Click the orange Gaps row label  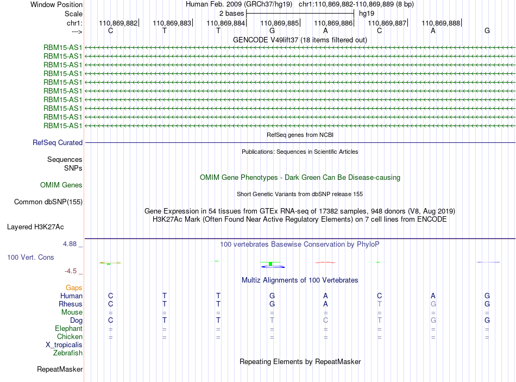[74, 288]
